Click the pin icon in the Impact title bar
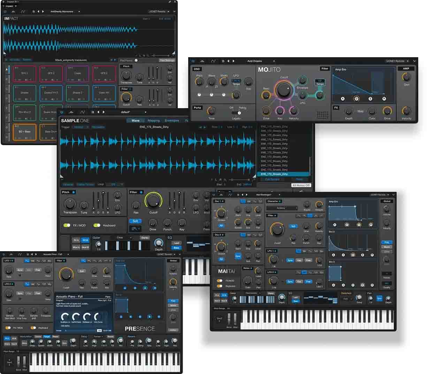The width and height of the screenshot is (428, 374). [x=170, y=2]
